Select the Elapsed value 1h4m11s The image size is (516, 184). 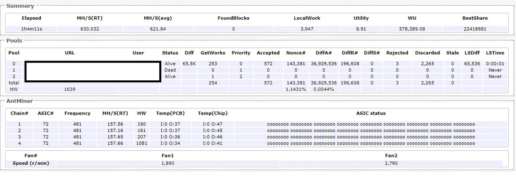[31, 29]
